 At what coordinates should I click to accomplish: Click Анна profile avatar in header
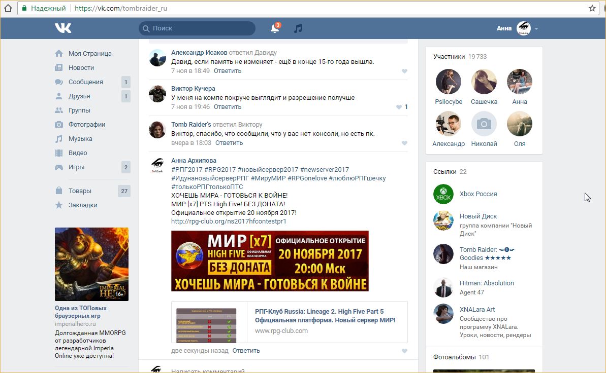[524, 28]
